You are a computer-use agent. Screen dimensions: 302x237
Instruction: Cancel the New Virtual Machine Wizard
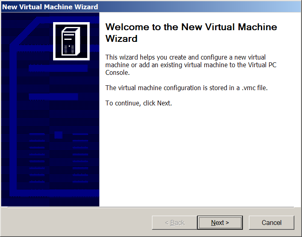(271, 223)
